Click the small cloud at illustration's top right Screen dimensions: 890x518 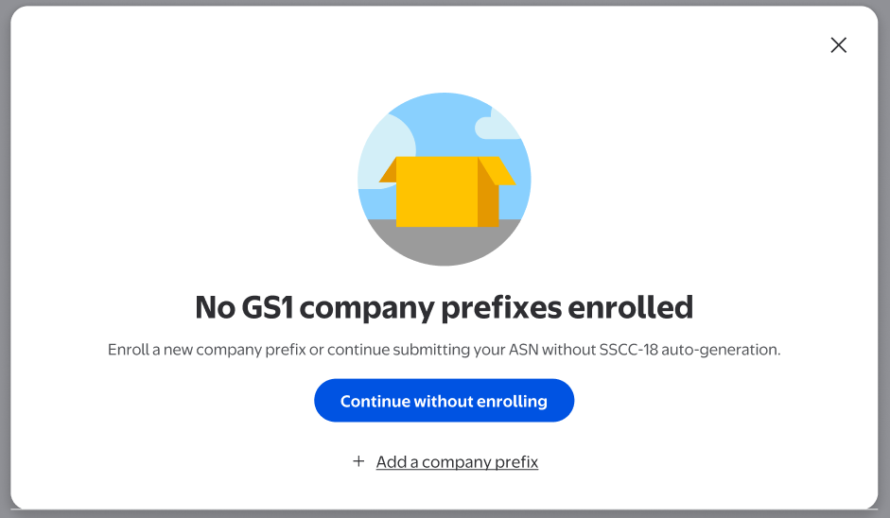click(x=497, y=127)
